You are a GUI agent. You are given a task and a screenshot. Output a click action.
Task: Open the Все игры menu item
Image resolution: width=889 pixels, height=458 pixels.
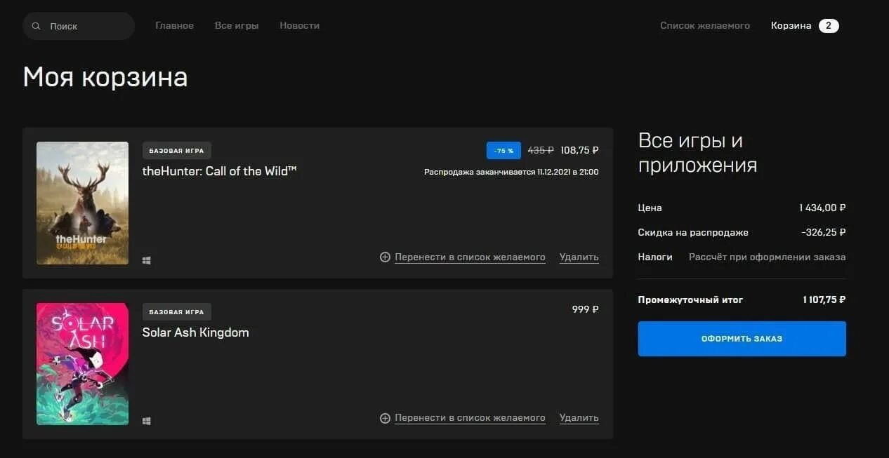point(237,26)
